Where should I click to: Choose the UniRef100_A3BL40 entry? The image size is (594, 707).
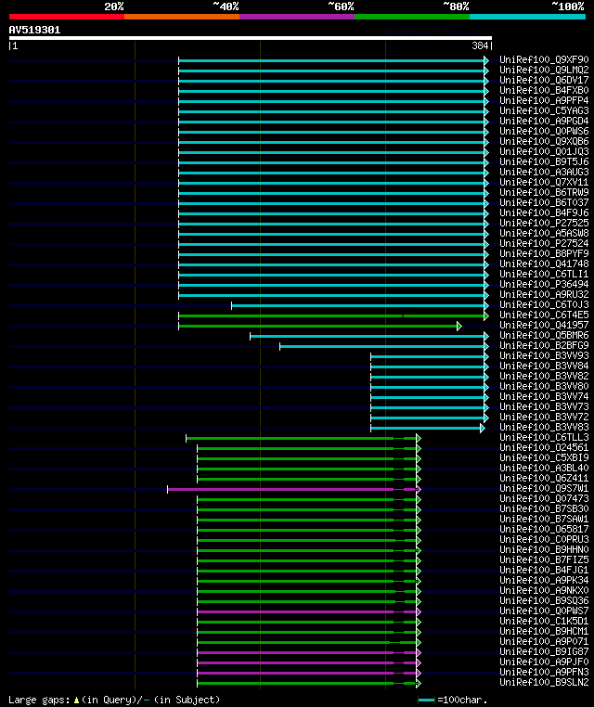tap(544, 468)
